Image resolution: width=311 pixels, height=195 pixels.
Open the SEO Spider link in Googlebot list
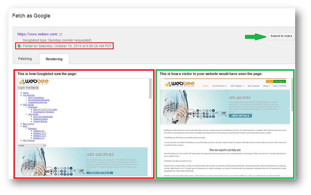point(28,105)
